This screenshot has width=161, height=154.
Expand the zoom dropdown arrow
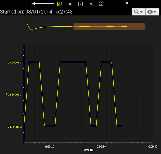[x=141, y=12]
